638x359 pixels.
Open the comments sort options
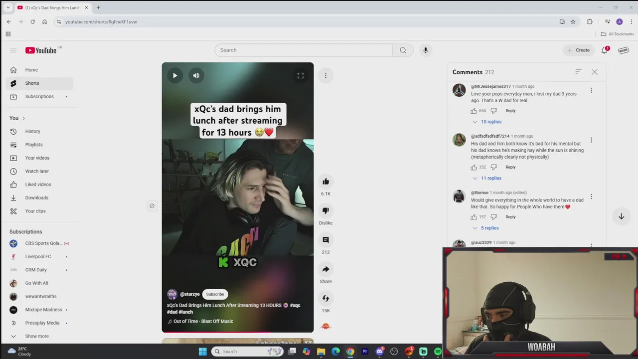tap(578, 72)
